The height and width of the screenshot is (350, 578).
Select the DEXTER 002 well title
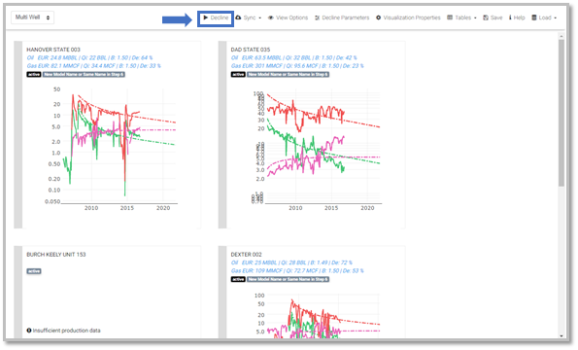tap(246, 255)
